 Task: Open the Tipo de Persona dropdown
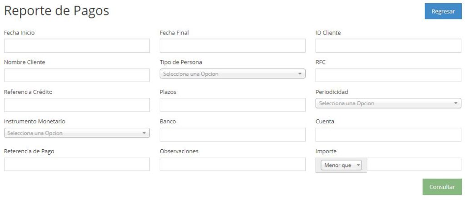point(232,74)
